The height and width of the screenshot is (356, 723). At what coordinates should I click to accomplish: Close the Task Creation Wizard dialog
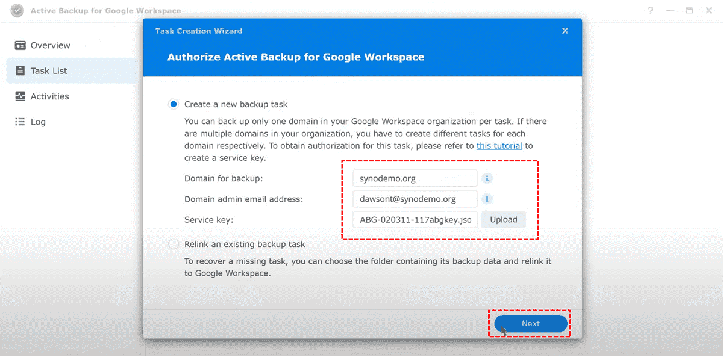pos(565,31)
